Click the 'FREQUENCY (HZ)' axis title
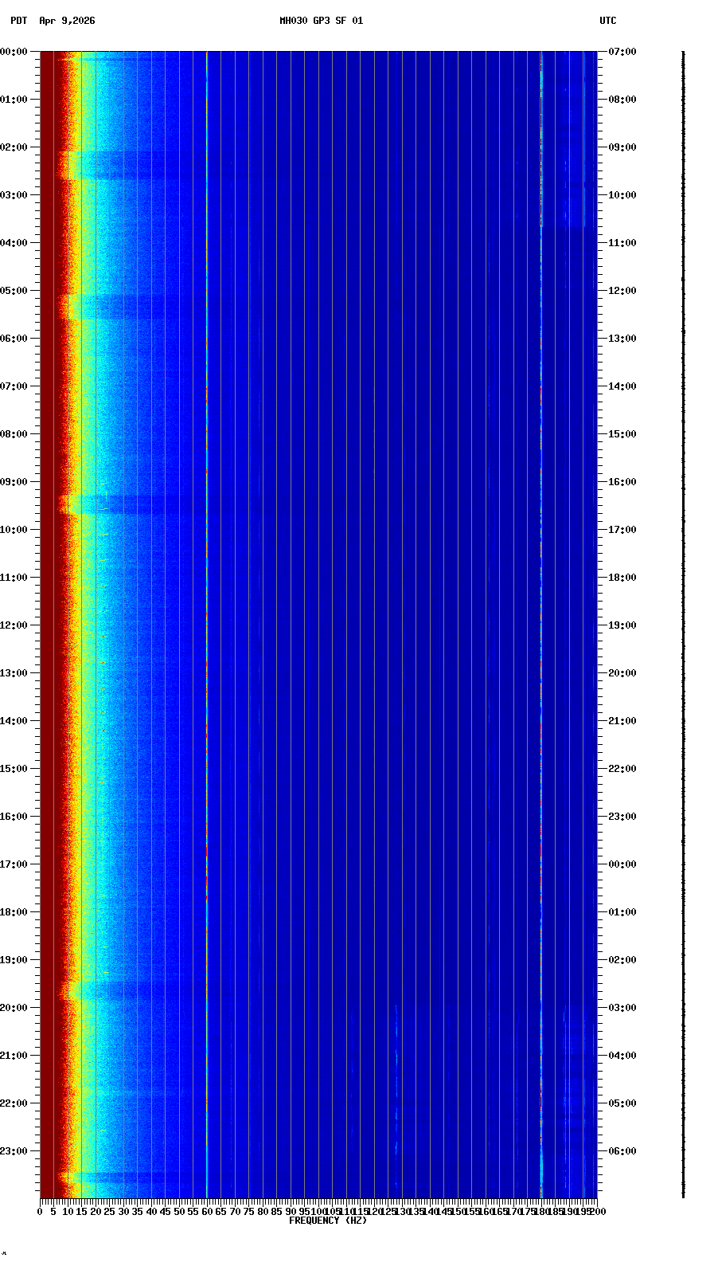The image size is (718, 1262). [x=328, y=1221]
